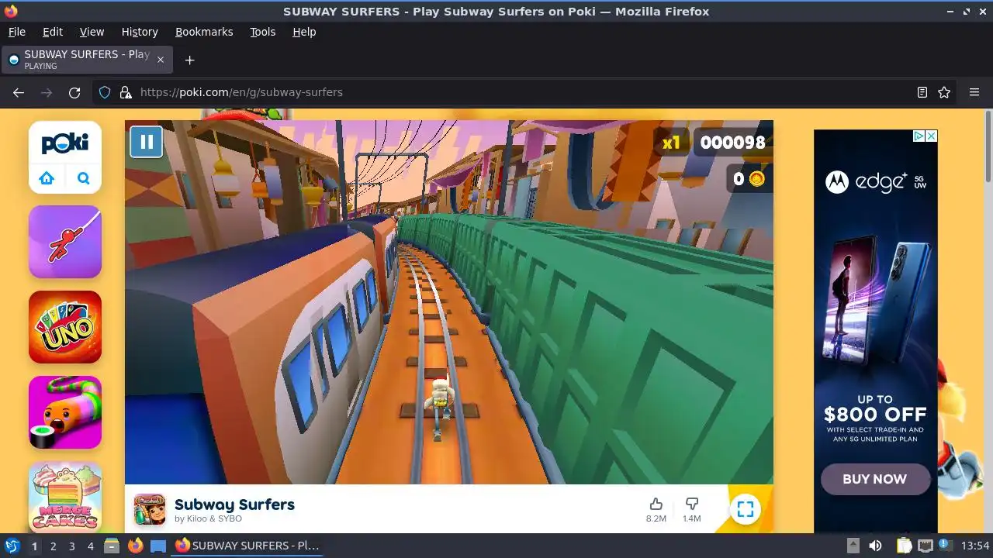
Task: Open the Merge Cakes game thumbnail
Action: click(x=65, y=497)
